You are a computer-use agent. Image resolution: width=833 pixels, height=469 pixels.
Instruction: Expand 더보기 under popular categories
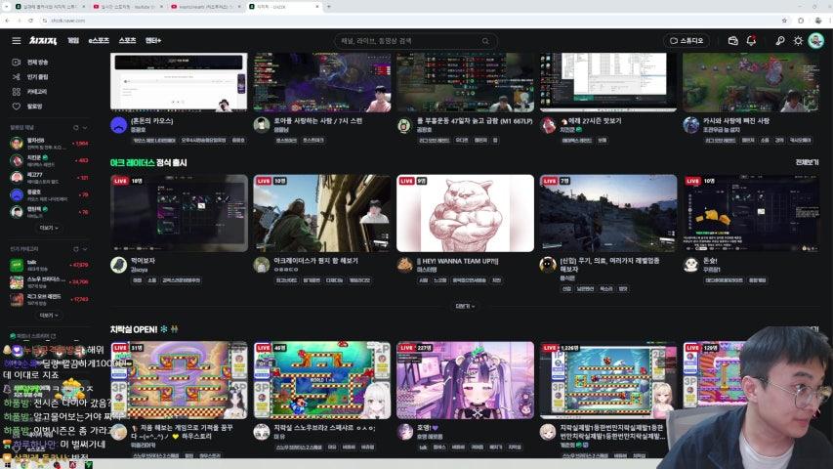tap(48, 316)
